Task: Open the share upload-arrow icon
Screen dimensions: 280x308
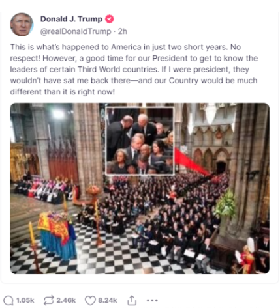Action: pyautogui.click(x=132, y=300)
